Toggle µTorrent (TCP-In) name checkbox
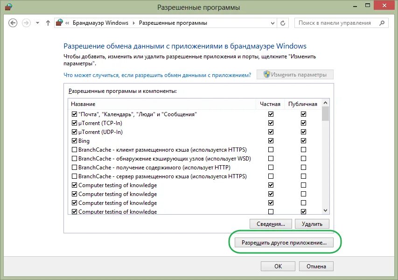 (x=74, y=123)
